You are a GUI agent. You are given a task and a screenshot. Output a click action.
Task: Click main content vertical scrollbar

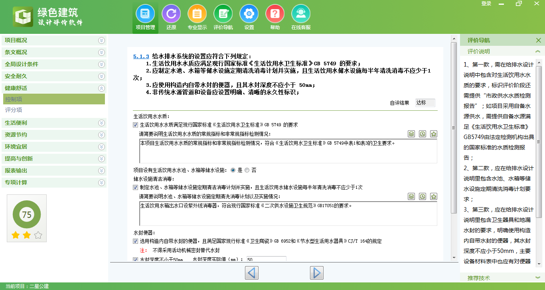[454, 127]
